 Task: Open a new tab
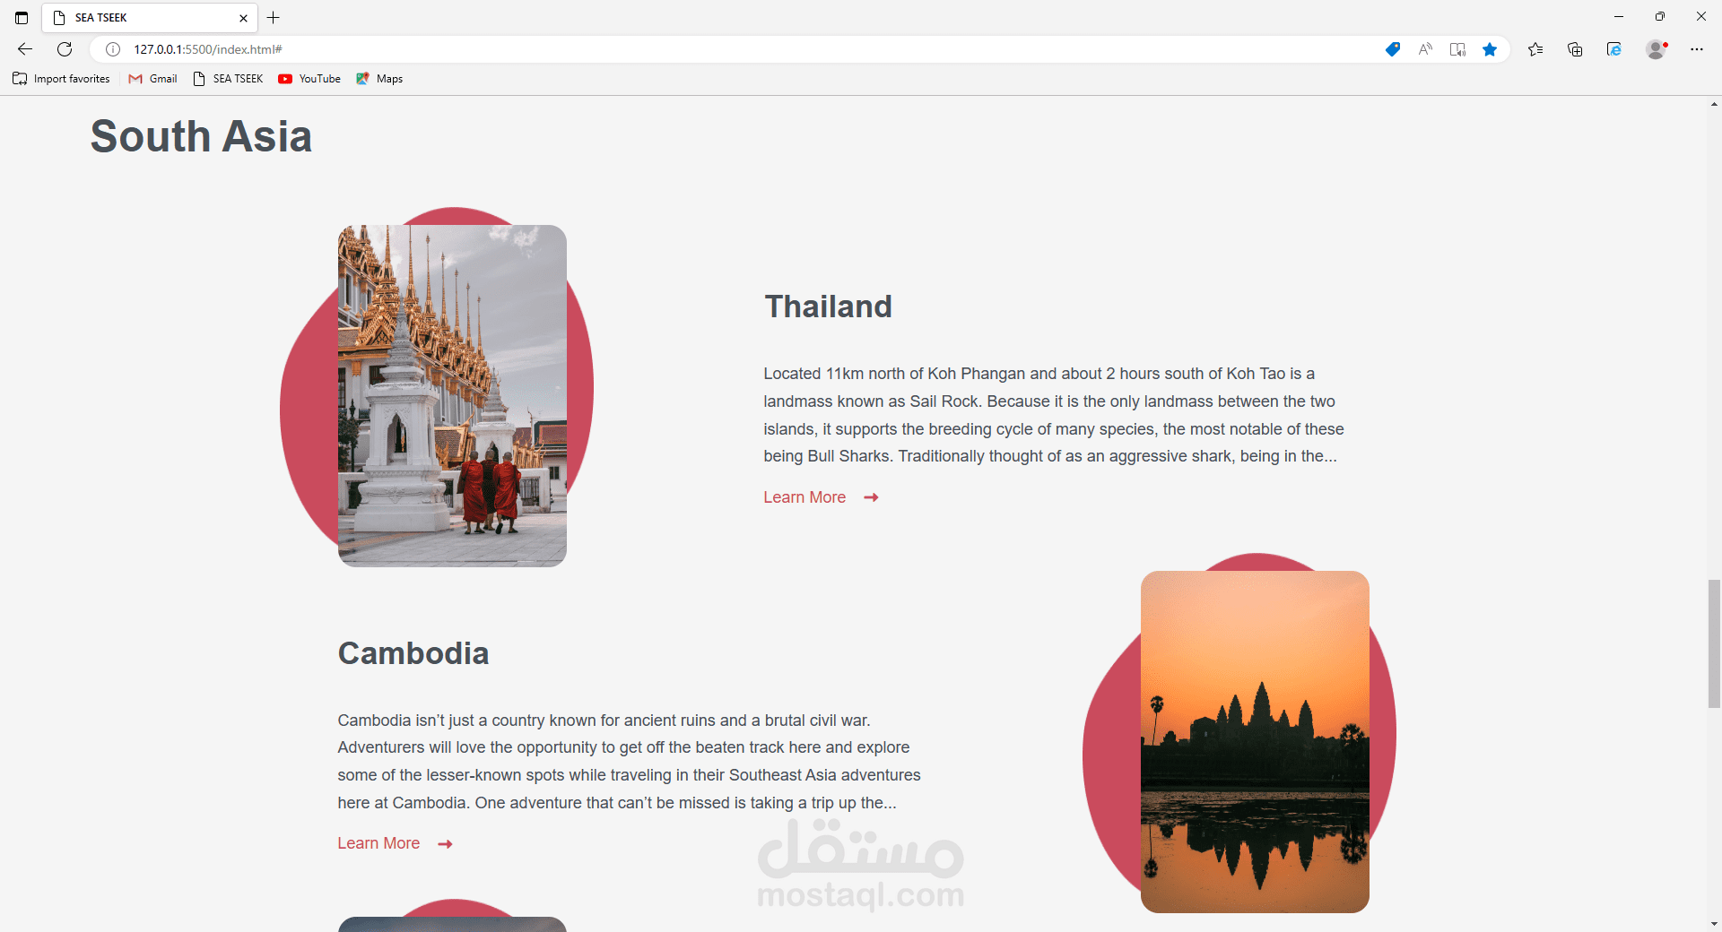coord(274,17)
